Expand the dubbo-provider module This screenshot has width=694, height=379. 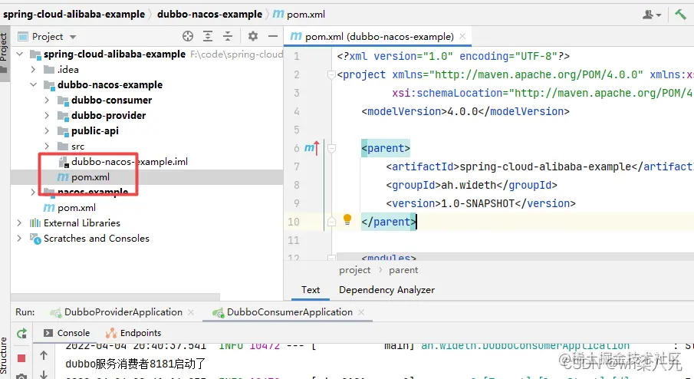pyautogui.click(x=47, y=116)
